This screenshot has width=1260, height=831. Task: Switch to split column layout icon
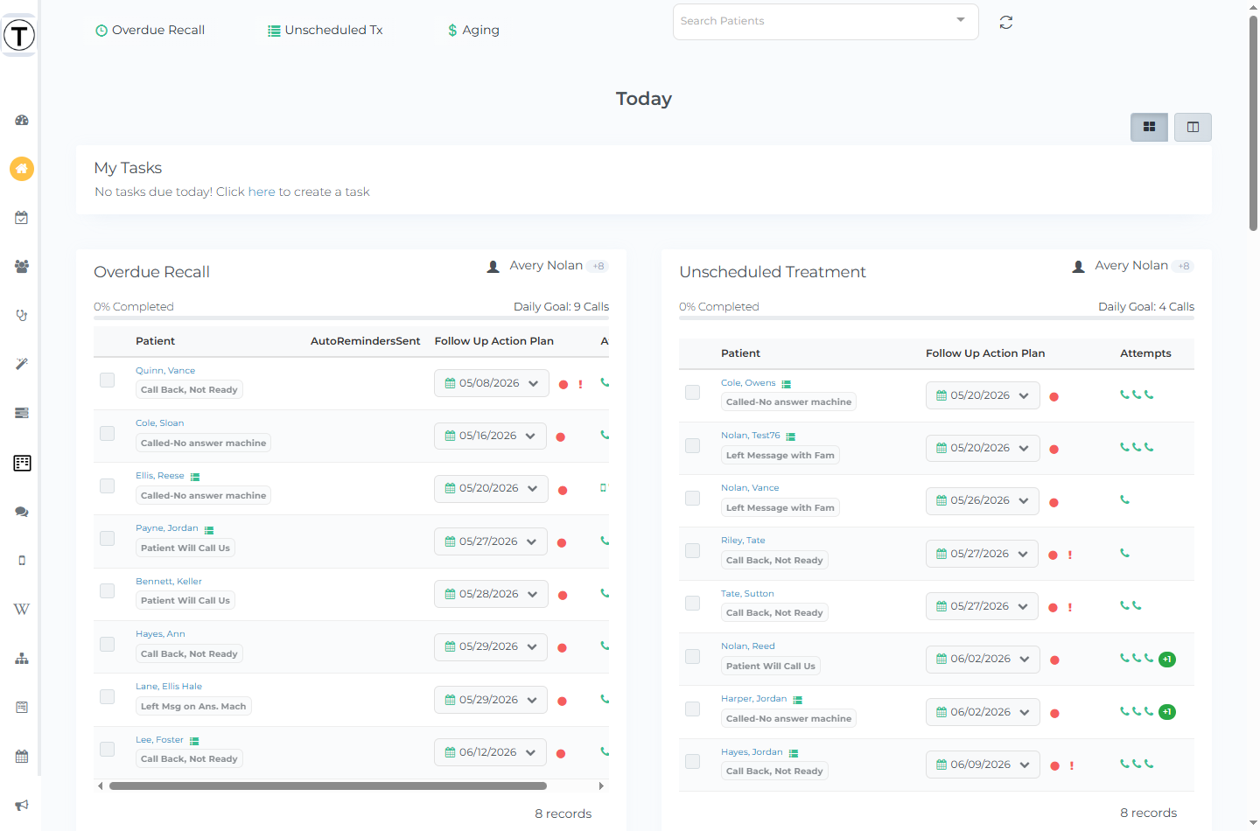1193,127
